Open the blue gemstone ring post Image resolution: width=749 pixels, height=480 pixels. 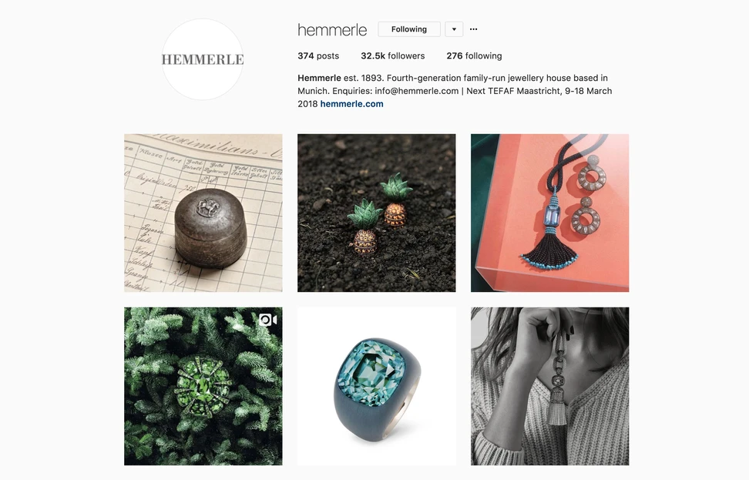click(376, 386)
